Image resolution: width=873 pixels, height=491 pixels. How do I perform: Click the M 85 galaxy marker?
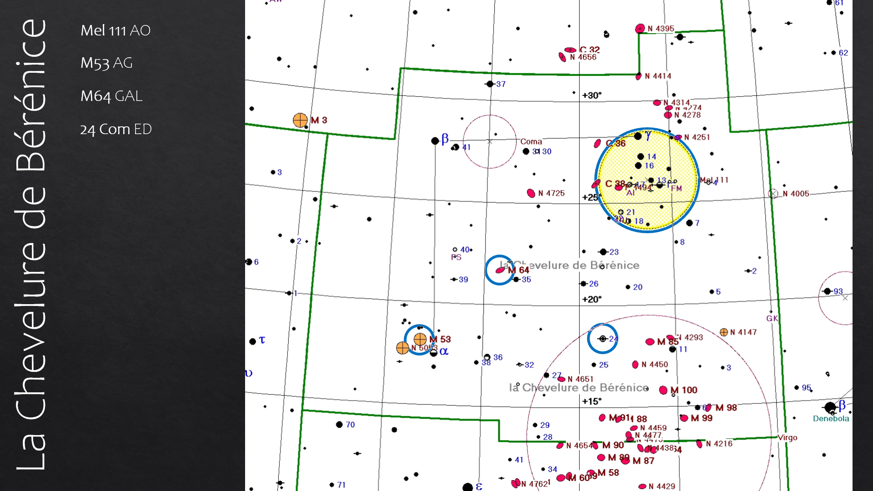650,341
